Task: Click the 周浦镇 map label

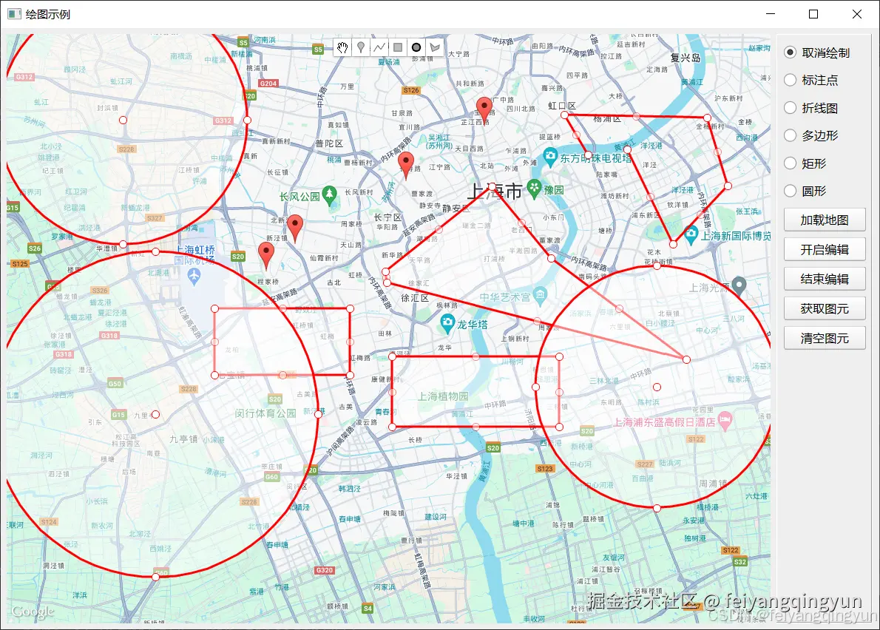Action: [713, 483]
